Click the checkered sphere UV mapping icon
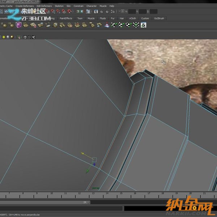 coord(136,25)
